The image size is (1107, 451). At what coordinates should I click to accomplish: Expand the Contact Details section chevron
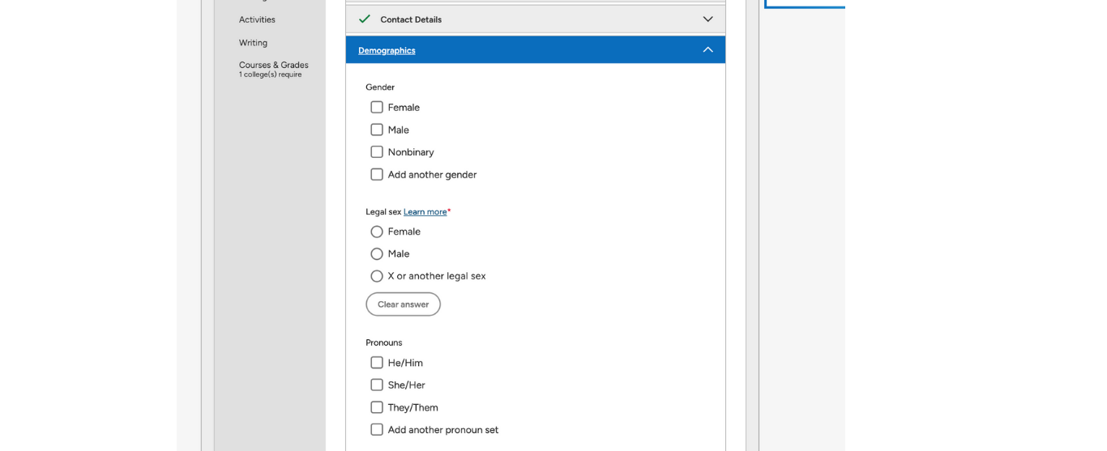707,19
